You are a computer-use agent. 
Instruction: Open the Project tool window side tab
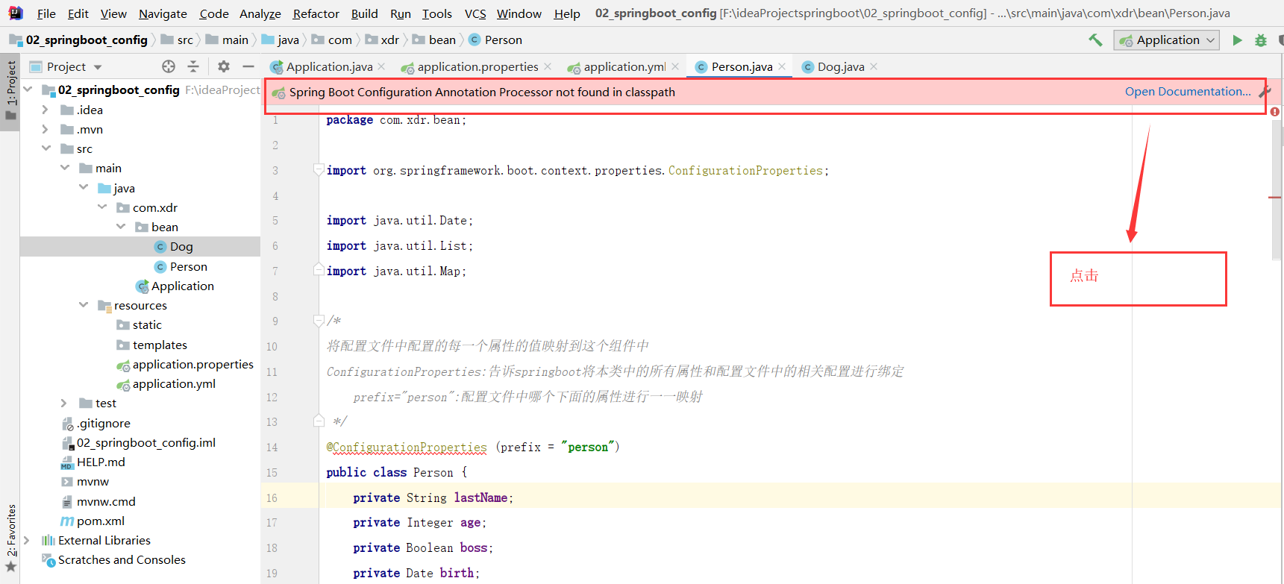(x=10, y=91)
